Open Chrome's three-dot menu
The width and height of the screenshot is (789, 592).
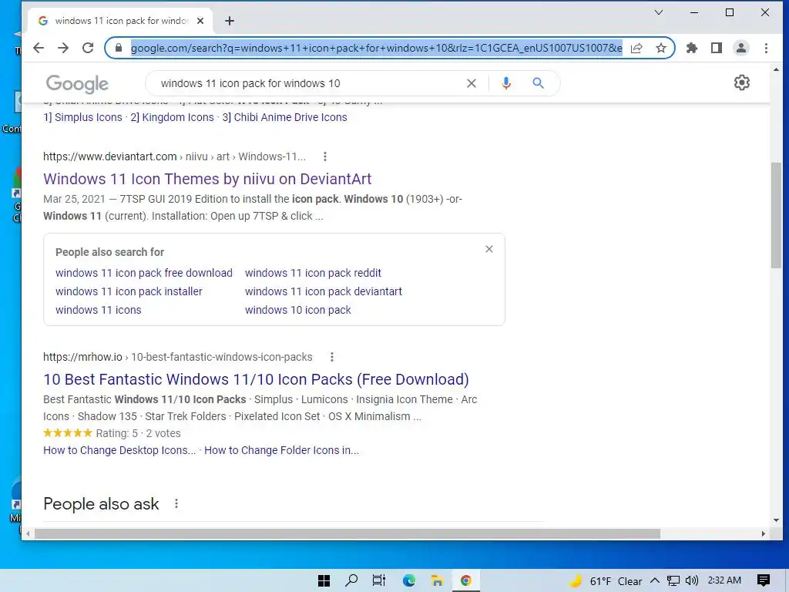coord(766,48)
